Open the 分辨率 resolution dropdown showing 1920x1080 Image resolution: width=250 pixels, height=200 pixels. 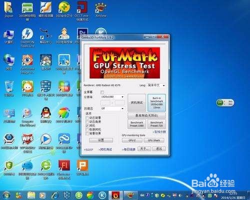click(x=112, y=97)
